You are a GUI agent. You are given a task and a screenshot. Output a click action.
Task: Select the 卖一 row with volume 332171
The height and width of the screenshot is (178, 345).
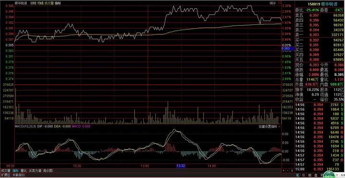[320, 35]
